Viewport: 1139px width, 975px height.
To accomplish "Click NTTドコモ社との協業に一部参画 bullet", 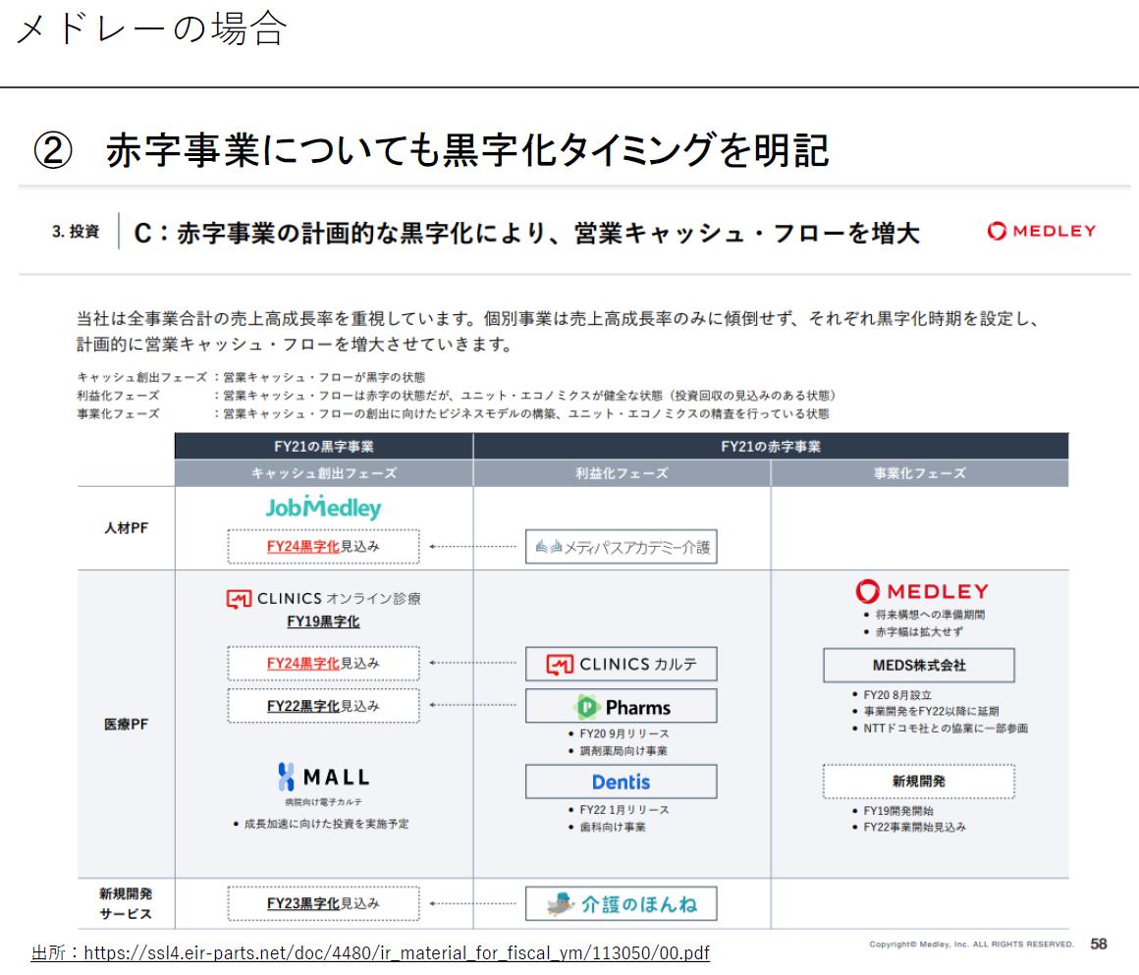I will (x=945, y=728).
